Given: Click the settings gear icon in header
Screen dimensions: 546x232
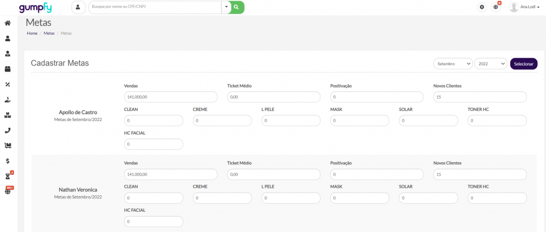Looking at the screenshot, I should [x=482, y=7].
